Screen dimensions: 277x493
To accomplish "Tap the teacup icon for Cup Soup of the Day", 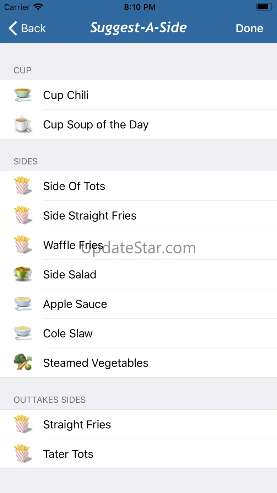I will [23, 125].
